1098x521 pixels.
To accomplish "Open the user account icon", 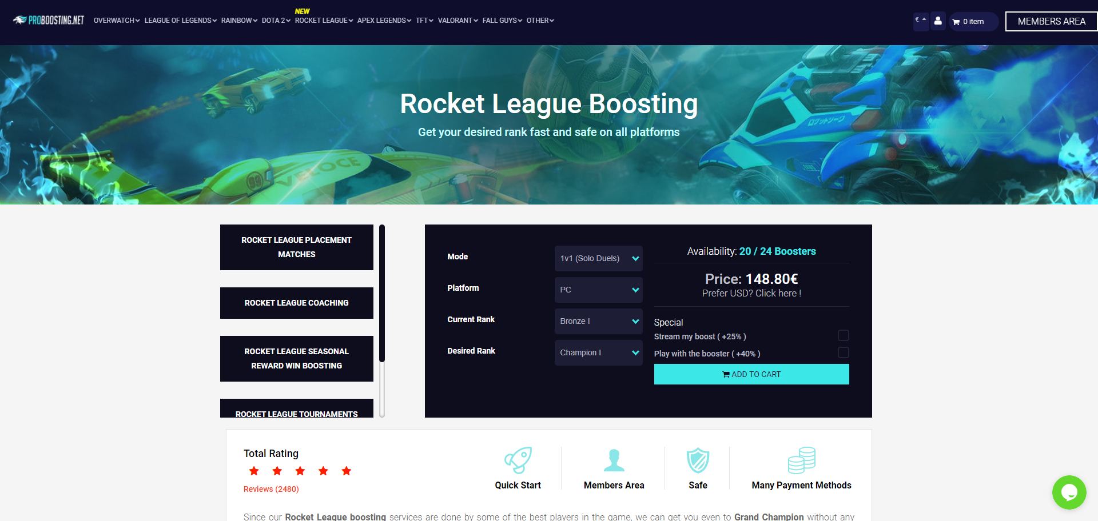I will click(x=938, y=21).
